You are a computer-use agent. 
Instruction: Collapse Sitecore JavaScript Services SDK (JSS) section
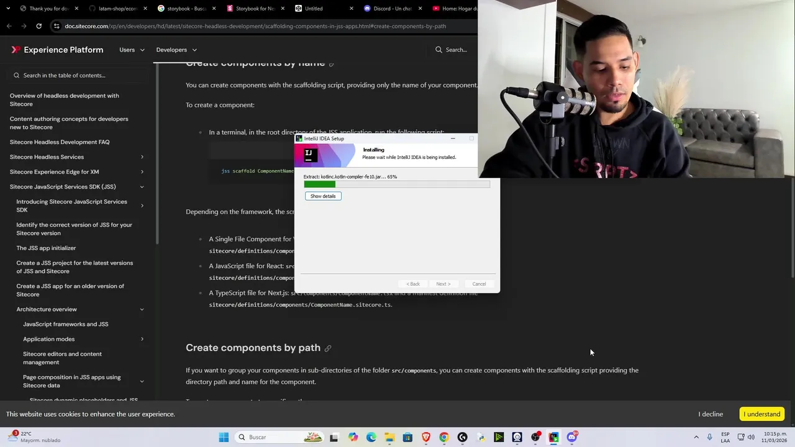pos(142,187)
